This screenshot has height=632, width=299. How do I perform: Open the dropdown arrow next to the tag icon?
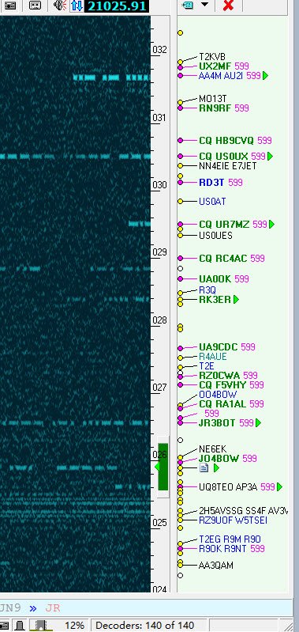[x=204, y=5]
